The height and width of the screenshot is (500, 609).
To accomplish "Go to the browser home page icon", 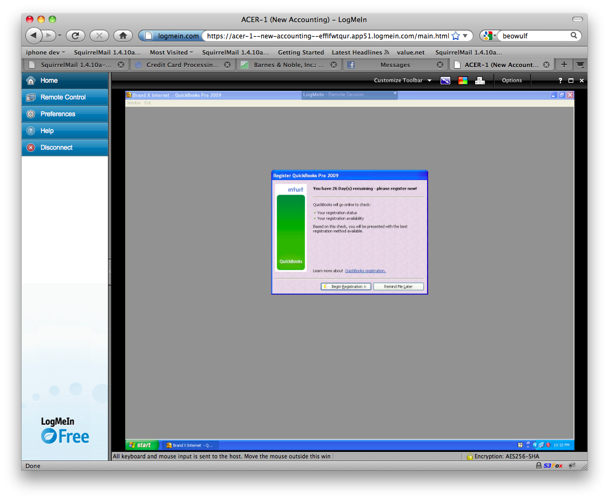I will pyautogui.click(x=123, y=36).
